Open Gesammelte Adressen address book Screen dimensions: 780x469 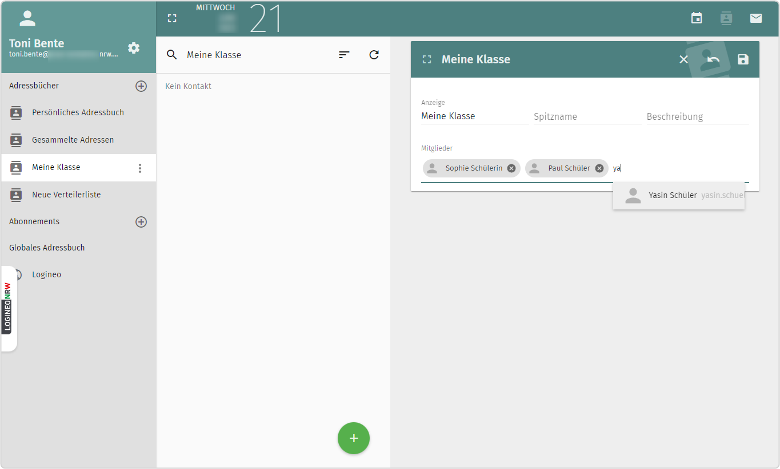[78, 140]
